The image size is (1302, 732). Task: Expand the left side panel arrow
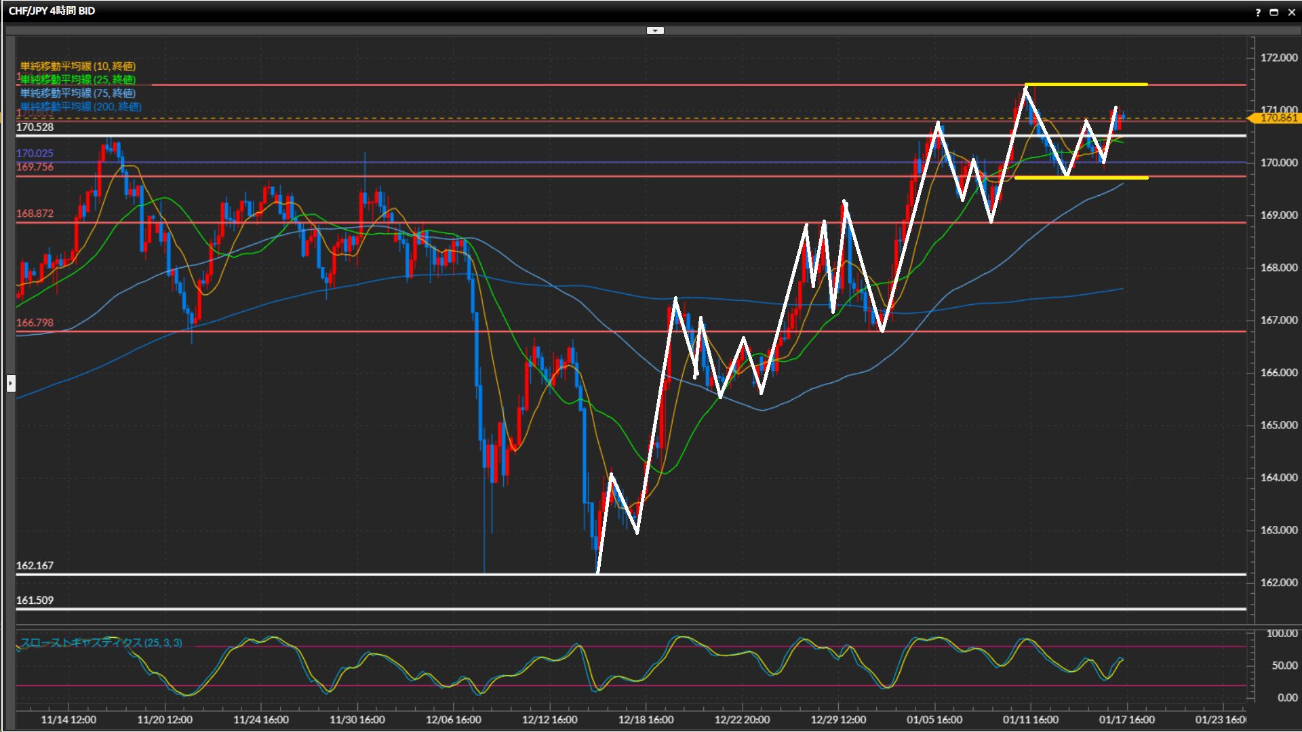point(11,384)
